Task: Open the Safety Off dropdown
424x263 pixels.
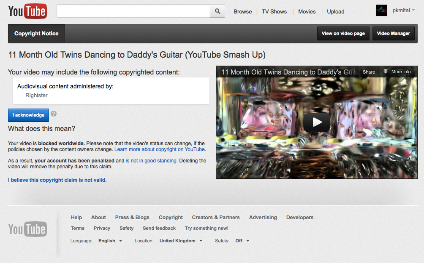Action: [x=242, y=241]
